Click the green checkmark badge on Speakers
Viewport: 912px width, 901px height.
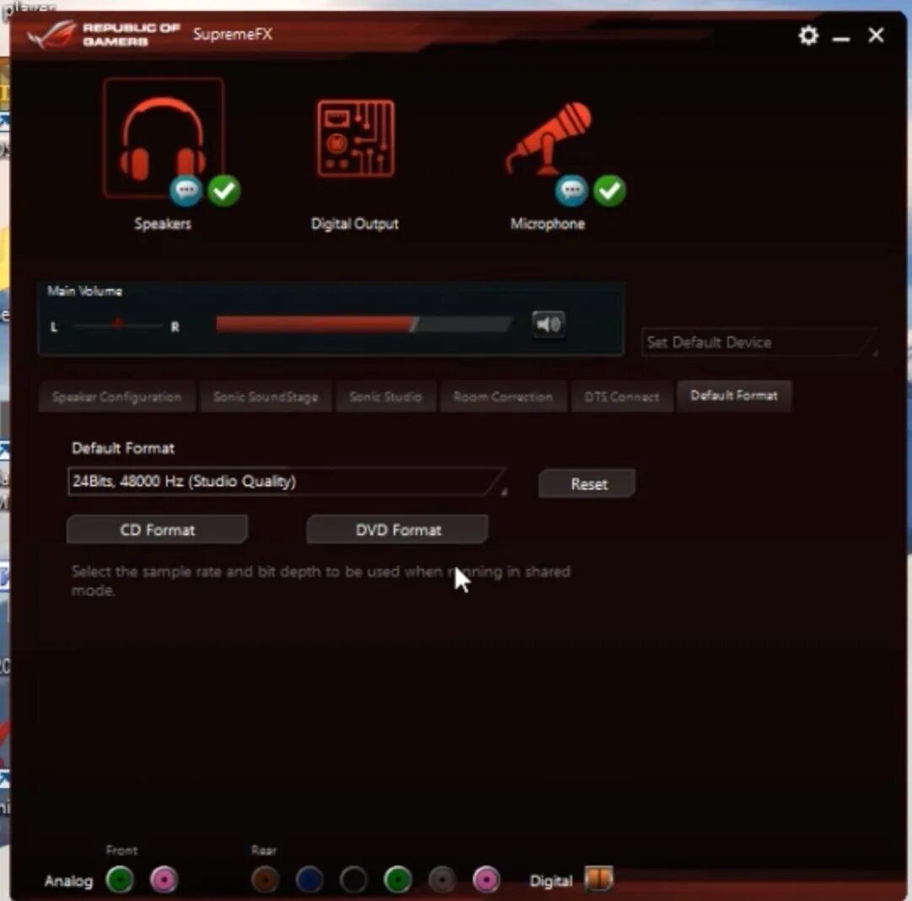tap(224, 190)
